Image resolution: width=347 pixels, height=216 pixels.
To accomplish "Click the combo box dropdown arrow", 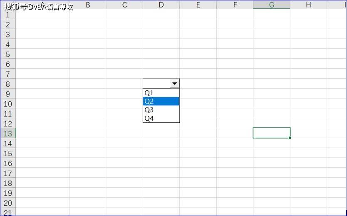I will click(x=175, y=83).
